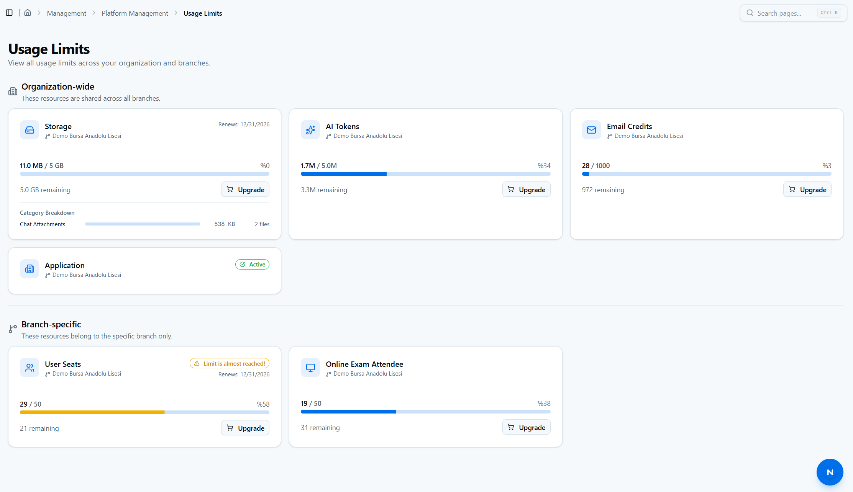Click the 19 / 50 value
Screen dimensions: 853x492
(x=311, y=404)
